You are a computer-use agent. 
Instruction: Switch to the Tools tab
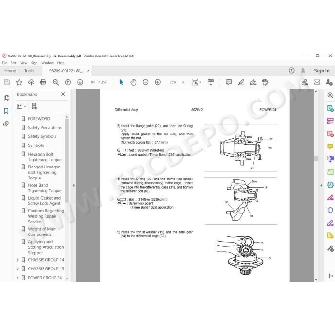29,71
